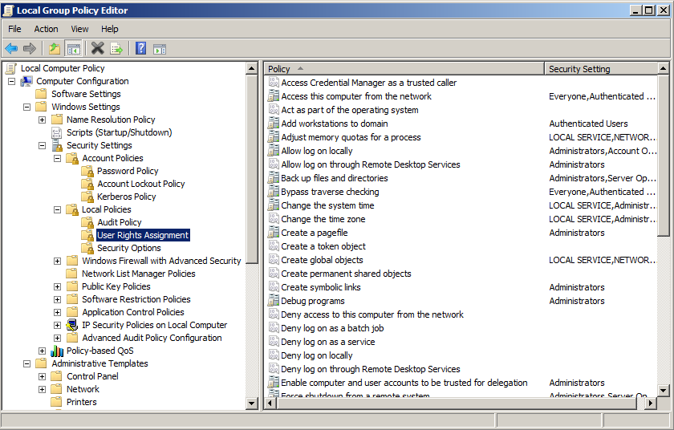Image resolution: width=674 pixels, height=430 pixels.
Task: Click the Audit Policy locked folder icon
Action: 87,222
